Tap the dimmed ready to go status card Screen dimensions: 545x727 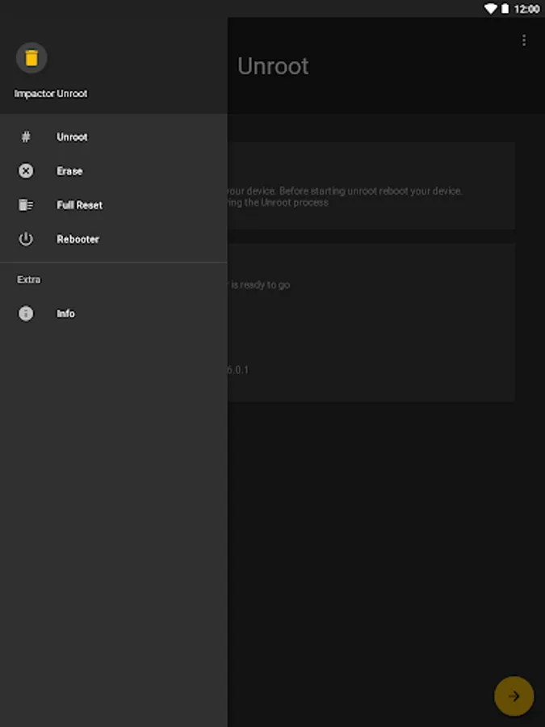tap(371, 322)
